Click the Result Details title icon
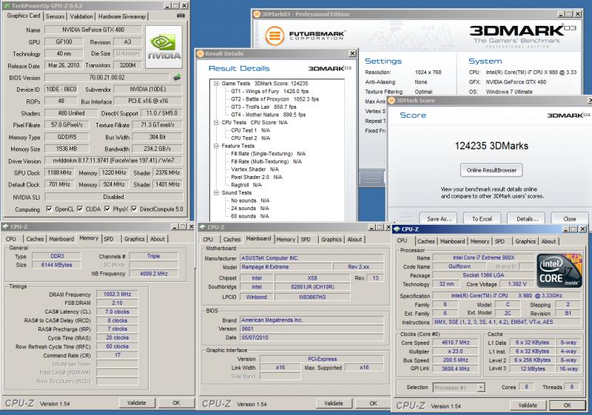 [201, 53]
